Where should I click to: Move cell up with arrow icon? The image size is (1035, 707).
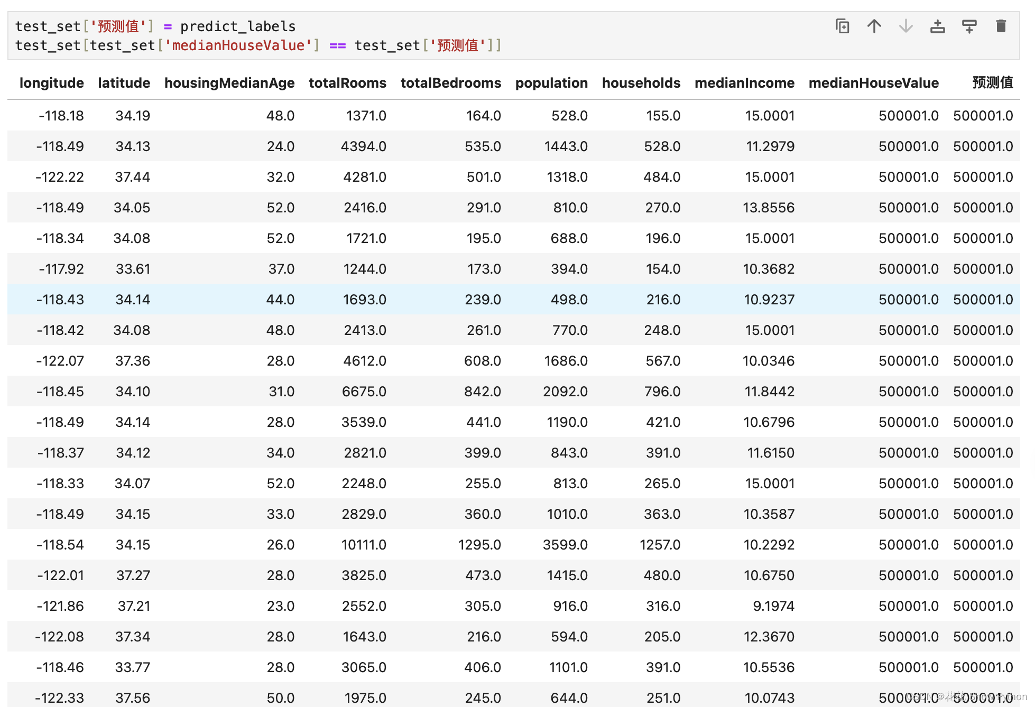coord(874,26)
